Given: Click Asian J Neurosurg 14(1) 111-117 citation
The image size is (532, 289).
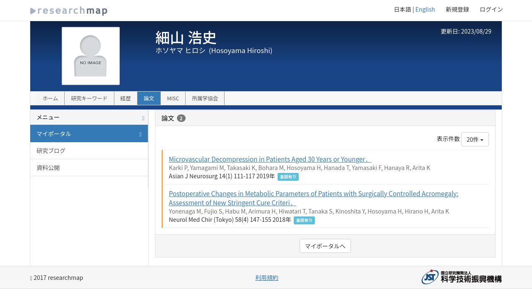Looking at the screenshot, I should (x=222, y=176).
